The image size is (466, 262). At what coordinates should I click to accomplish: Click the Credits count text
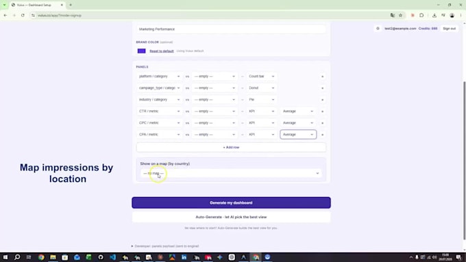coord(428,29)
